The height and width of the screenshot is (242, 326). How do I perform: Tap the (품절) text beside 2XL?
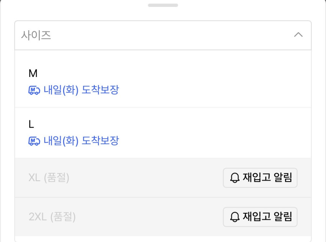(63, 217)
